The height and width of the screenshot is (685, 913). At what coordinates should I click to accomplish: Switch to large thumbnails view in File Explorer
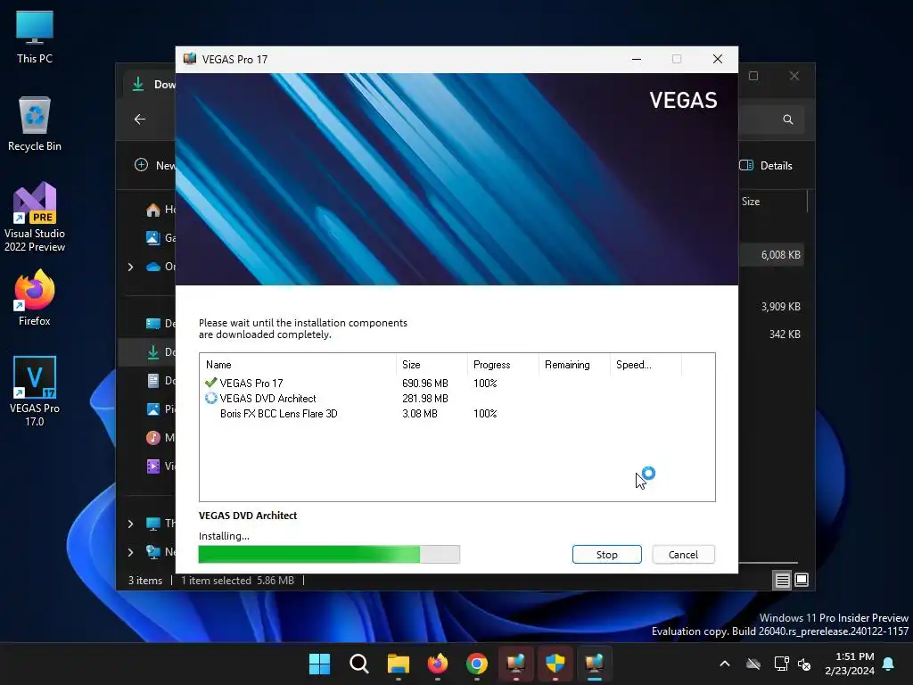[x=802, y=580]
